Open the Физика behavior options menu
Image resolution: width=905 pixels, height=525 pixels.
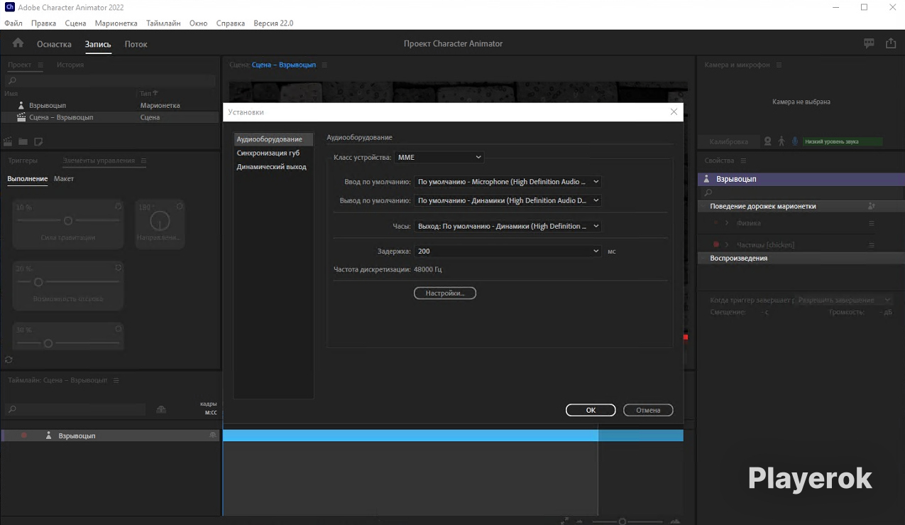(872, 223)
